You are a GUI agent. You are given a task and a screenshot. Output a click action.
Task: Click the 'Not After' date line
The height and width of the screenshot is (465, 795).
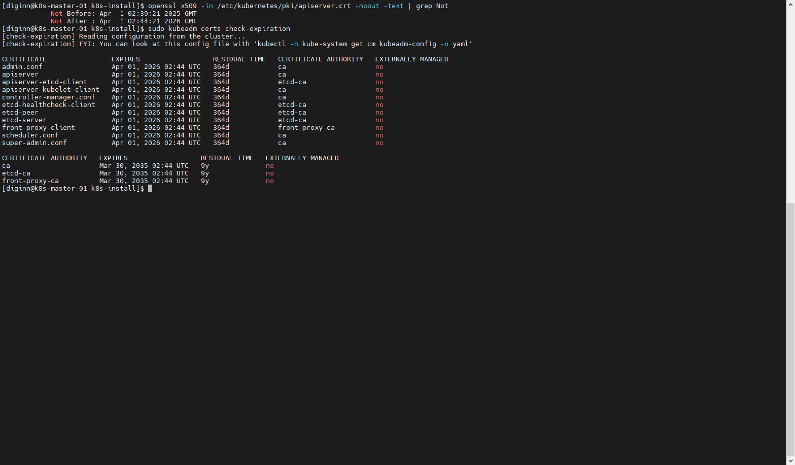(123, 21)
